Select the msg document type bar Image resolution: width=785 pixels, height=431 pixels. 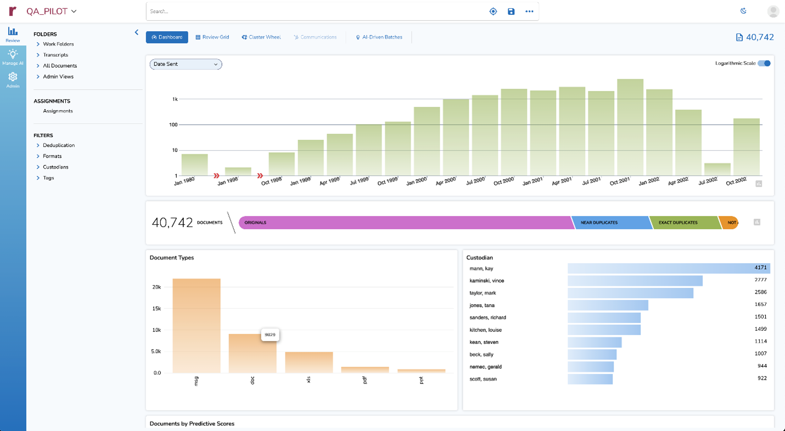point(197,326)
